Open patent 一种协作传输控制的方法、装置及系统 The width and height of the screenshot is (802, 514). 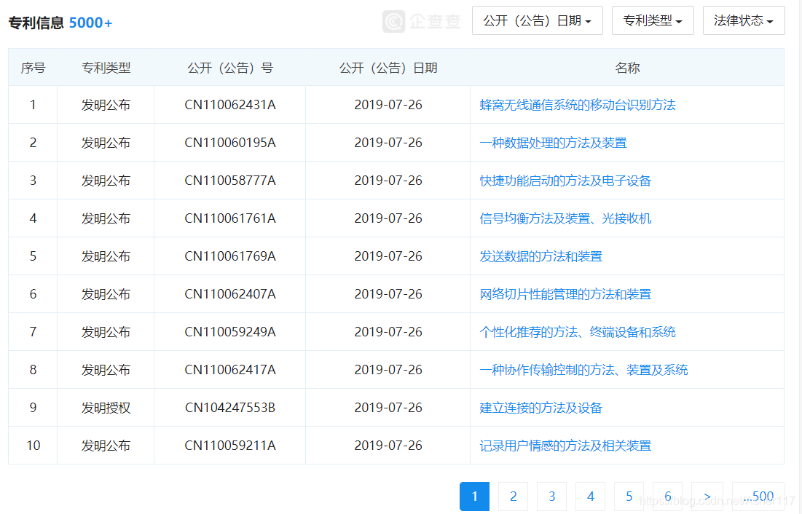583,370
